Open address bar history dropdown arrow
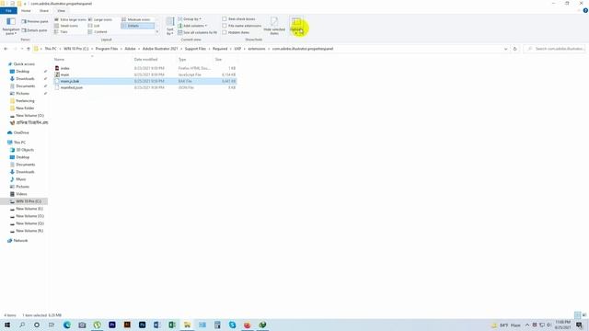 pyautogui.click(x=505, y=49)
